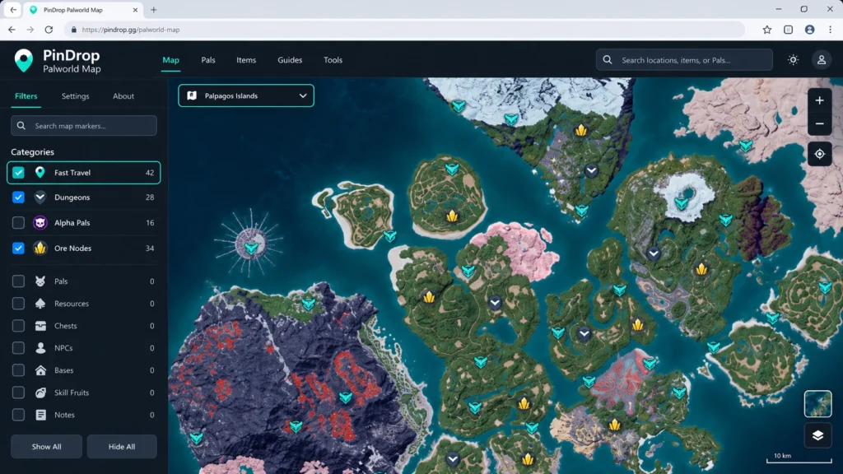The image size is (843, 474).
Task: Click the fast travel marker on snowy mountain crater
Action: point(682,204)
